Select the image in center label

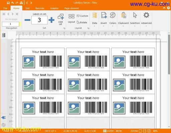74,85
